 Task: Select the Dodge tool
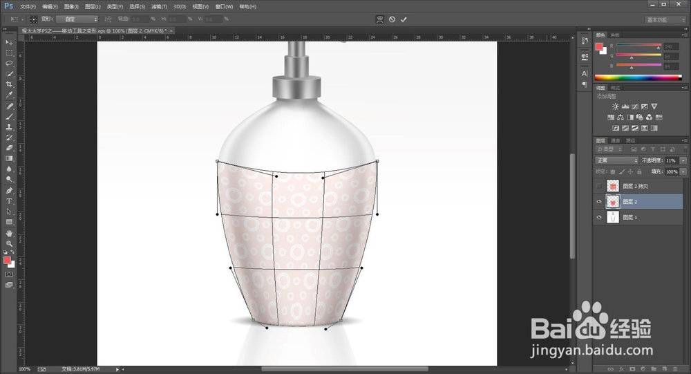click(x=9, y=180)
